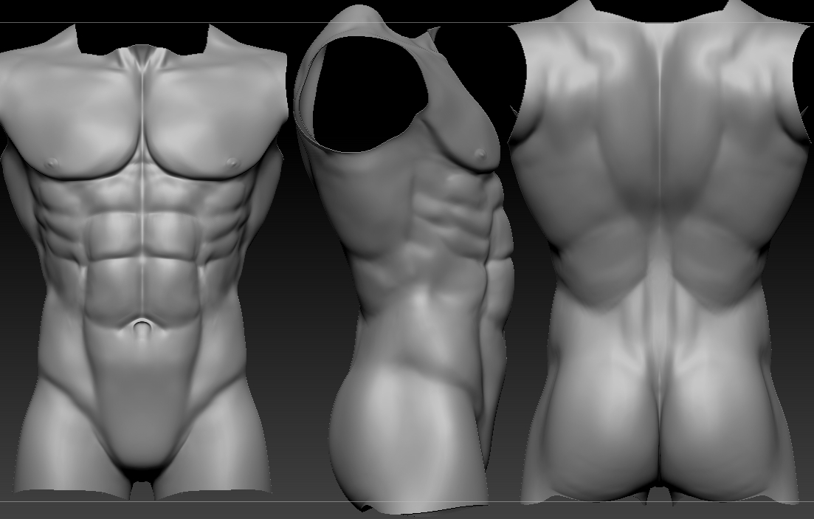Click the front-view torso model
This screenshot has height=519, width=814.
[x=142, y=262]
